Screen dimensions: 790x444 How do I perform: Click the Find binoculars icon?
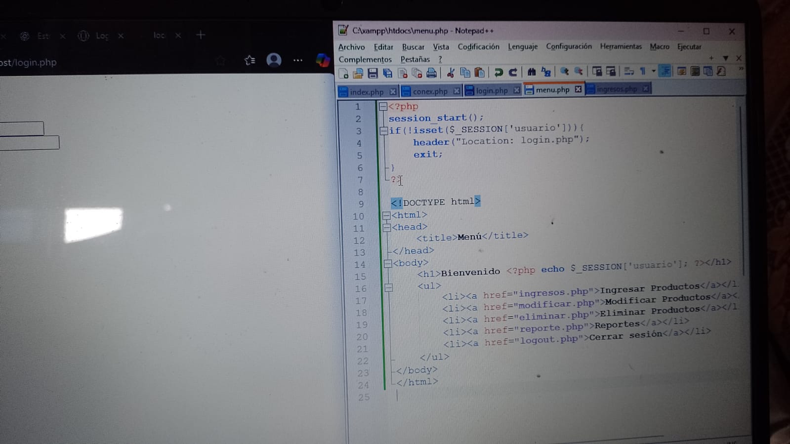pyautogui.click(x=532, y=72)
